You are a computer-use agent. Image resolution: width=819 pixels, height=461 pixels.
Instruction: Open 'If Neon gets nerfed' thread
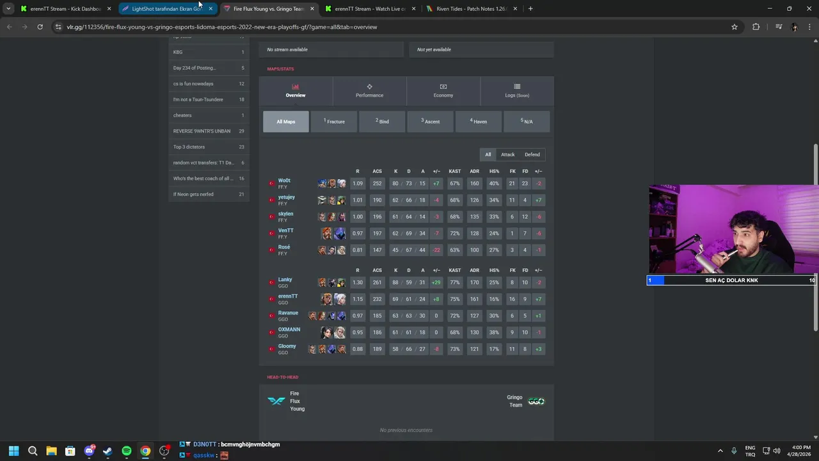tap(209, 194)
